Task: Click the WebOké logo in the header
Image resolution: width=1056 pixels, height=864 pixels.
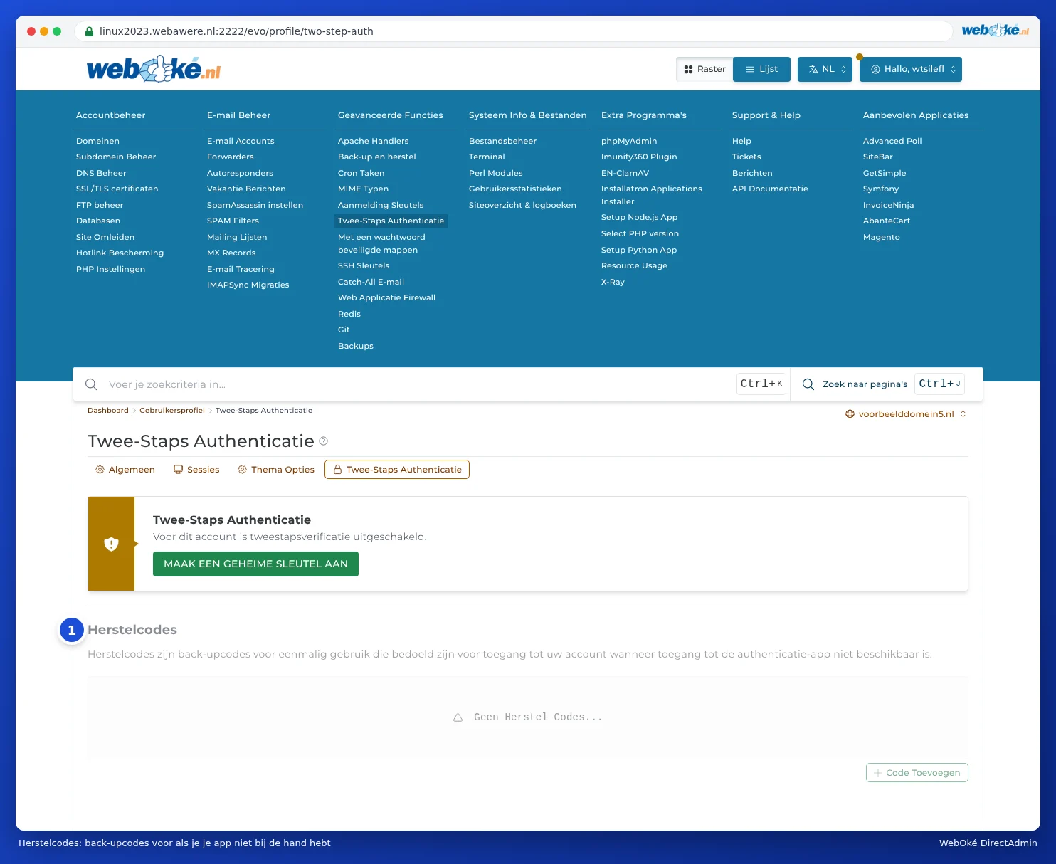Action: [x=154, y=69]
